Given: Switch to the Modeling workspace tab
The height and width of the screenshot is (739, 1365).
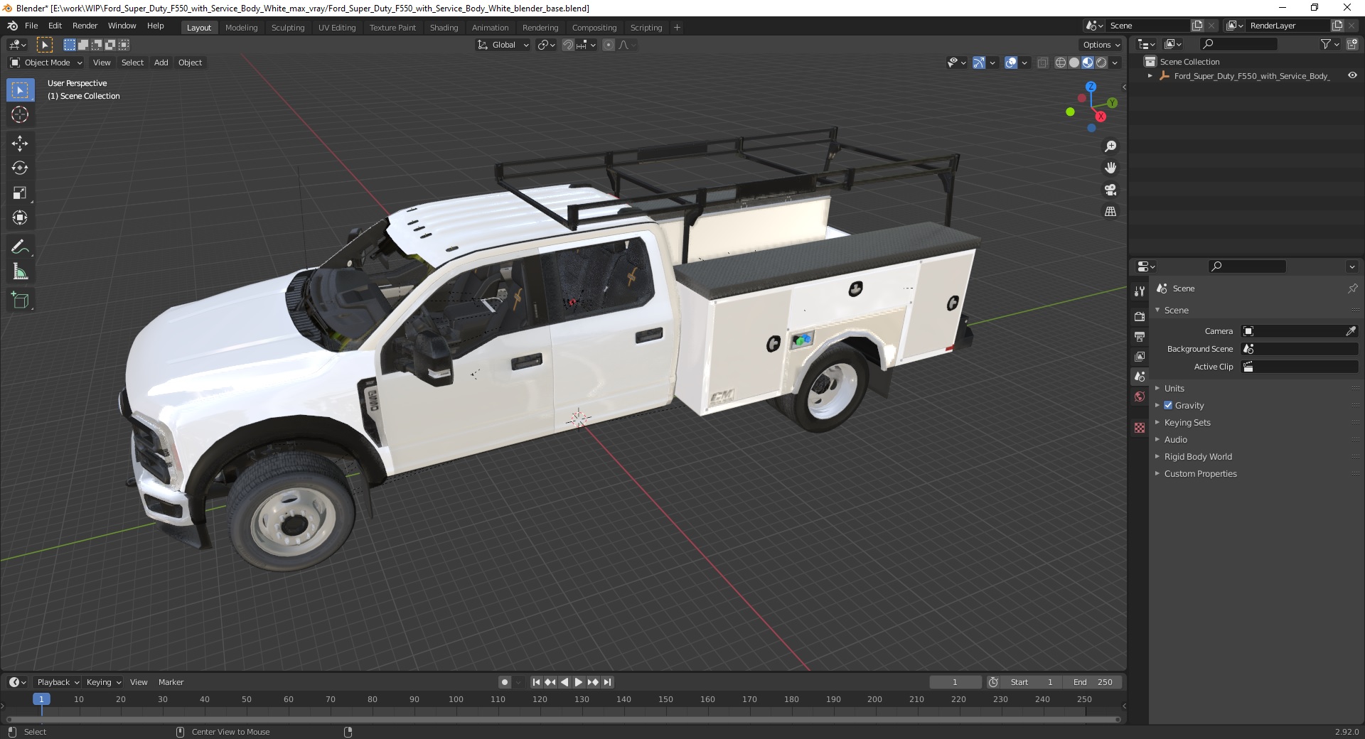Looking at the screenshot, I should point(241,28).
